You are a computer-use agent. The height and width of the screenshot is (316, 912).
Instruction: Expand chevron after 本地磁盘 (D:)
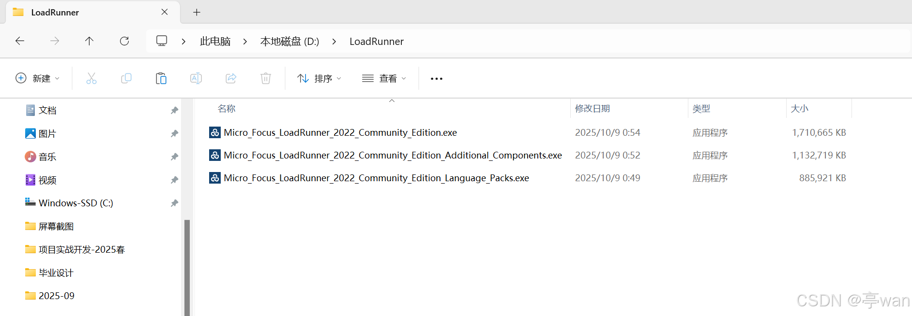334,42
